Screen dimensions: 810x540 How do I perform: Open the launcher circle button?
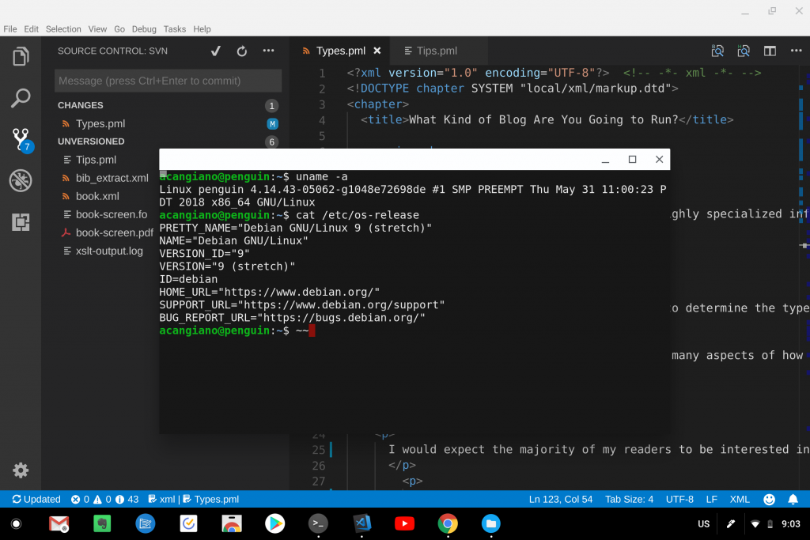pyautogui.click(x=16, y=523)
